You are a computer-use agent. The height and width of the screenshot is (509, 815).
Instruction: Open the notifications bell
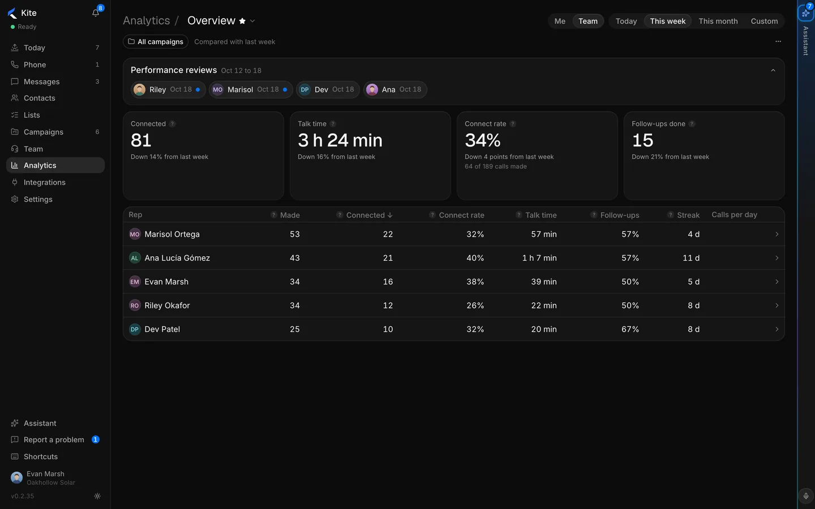96,13
